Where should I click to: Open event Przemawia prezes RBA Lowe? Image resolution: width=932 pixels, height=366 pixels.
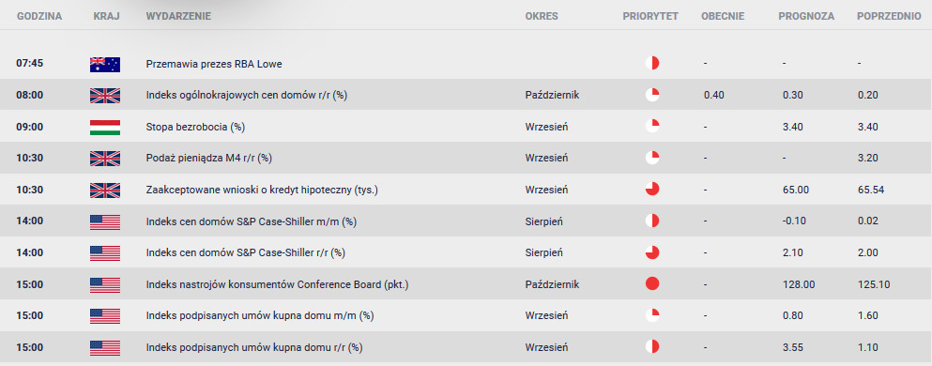pos(214,64)
